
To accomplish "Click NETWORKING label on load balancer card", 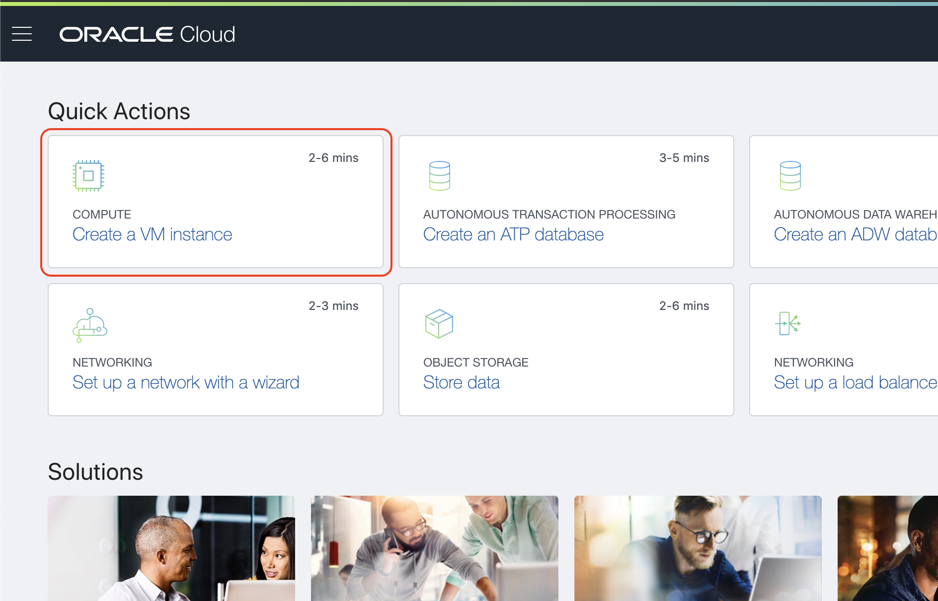I will click(814, 363).
